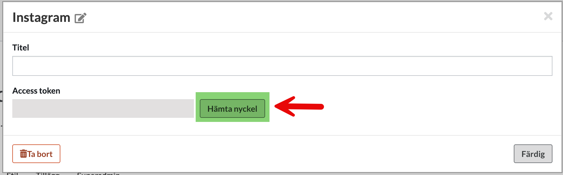563x175 pixels.
Task: Click the Färdig button
Action: pos(533,154)
